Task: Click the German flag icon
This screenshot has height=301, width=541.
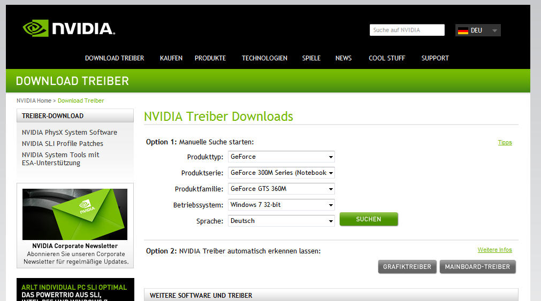Action: tap(463, 30)
